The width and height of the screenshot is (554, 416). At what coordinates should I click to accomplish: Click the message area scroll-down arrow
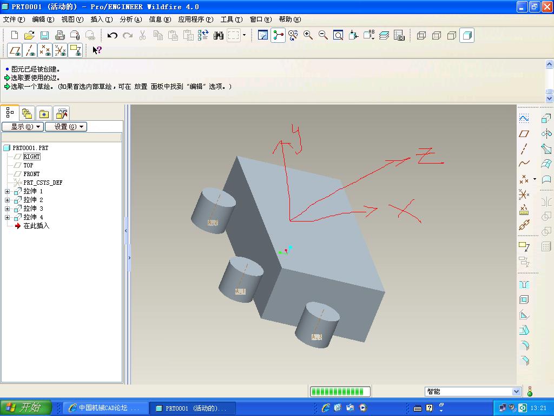pyautogui.click(x=549, y=99)
